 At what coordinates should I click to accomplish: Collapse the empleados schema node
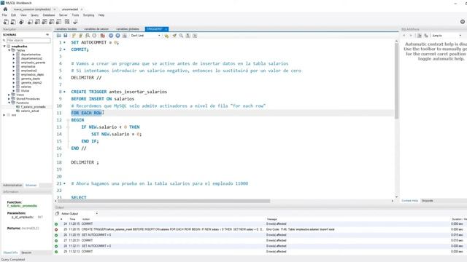(4, 47)
